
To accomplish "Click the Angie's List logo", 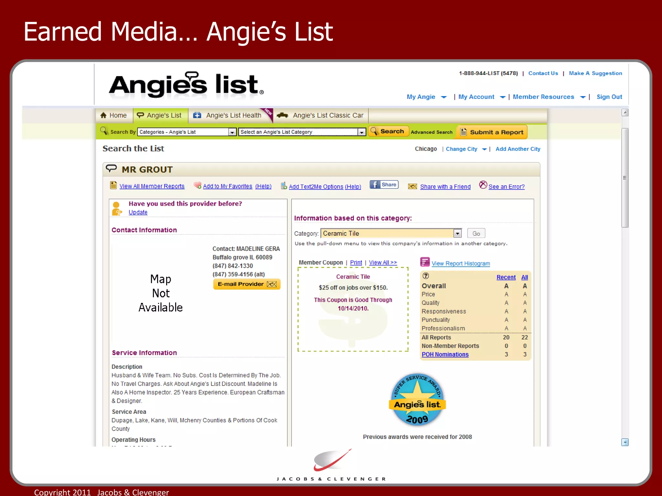I will [x=186, y=85].
